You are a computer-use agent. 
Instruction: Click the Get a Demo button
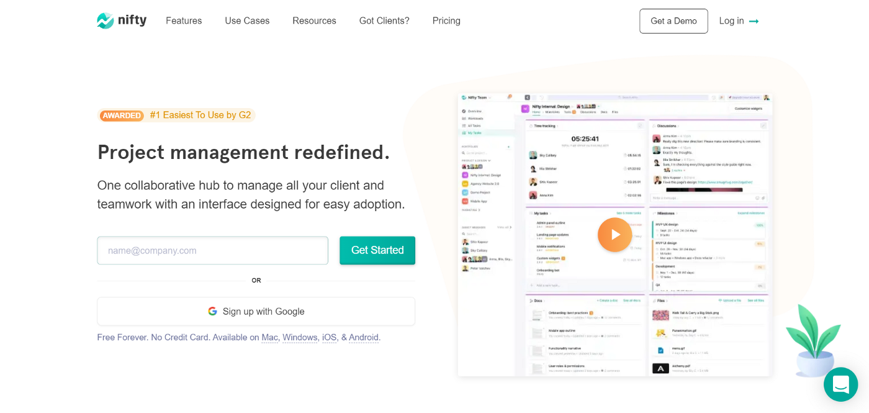coord(673,21)
